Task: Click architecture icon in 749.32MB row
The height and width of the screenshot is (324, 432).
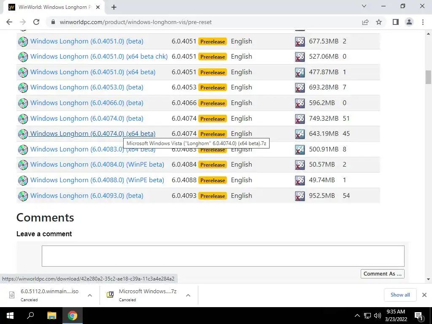Action: 300,119
